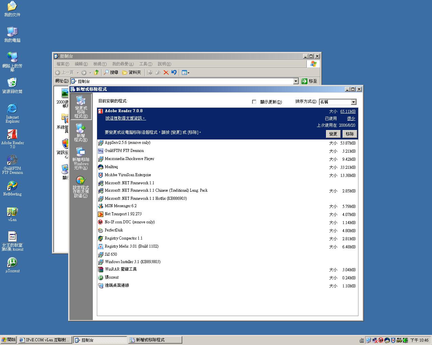Image resolution: width=432 pixels, height=345 pixels.
Task: Click the Registry Medic 3.01 icon
Action: 100,247
